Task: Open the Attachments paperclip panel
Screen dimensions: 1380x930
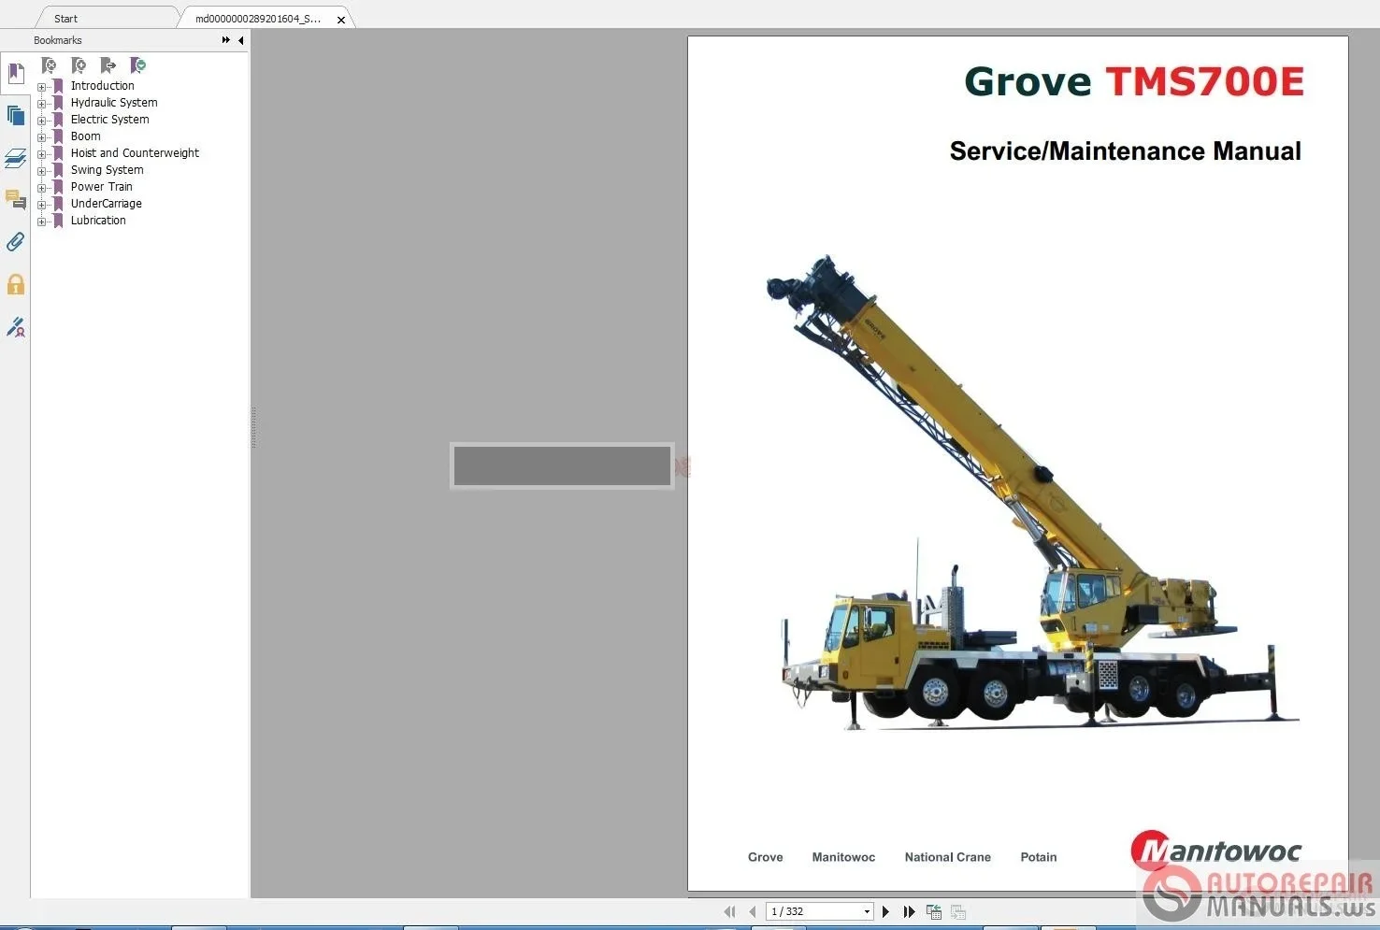Action: point(16,242)
